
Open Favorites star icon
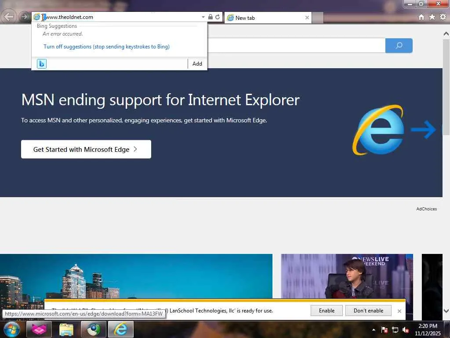(432, 17)
